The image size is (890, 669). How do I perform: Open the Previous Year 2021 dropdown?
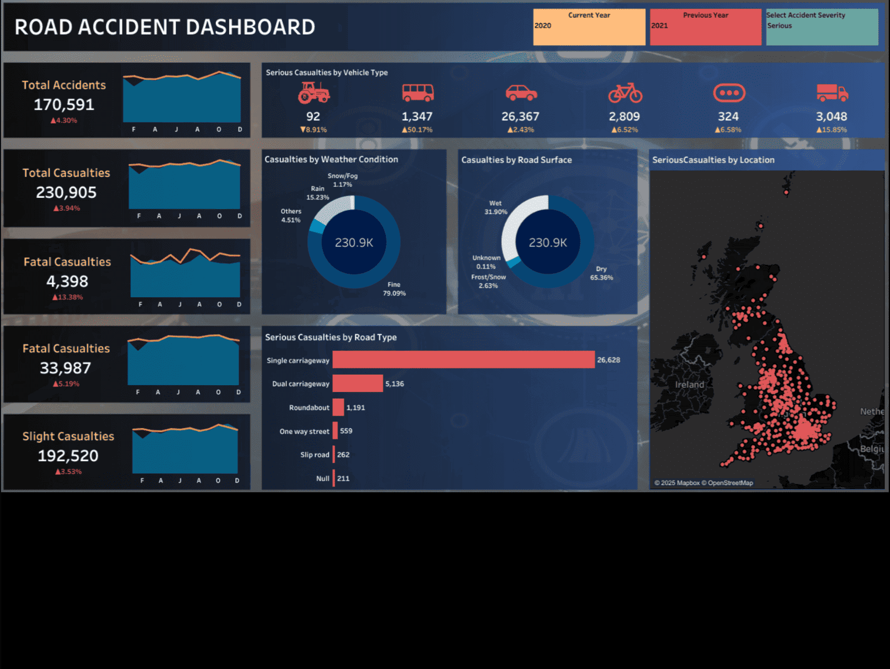pos(705,27)
